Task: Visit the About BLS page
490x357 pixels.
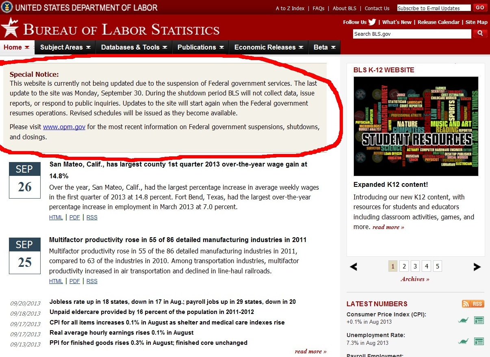Action: (x=345, y=8)
